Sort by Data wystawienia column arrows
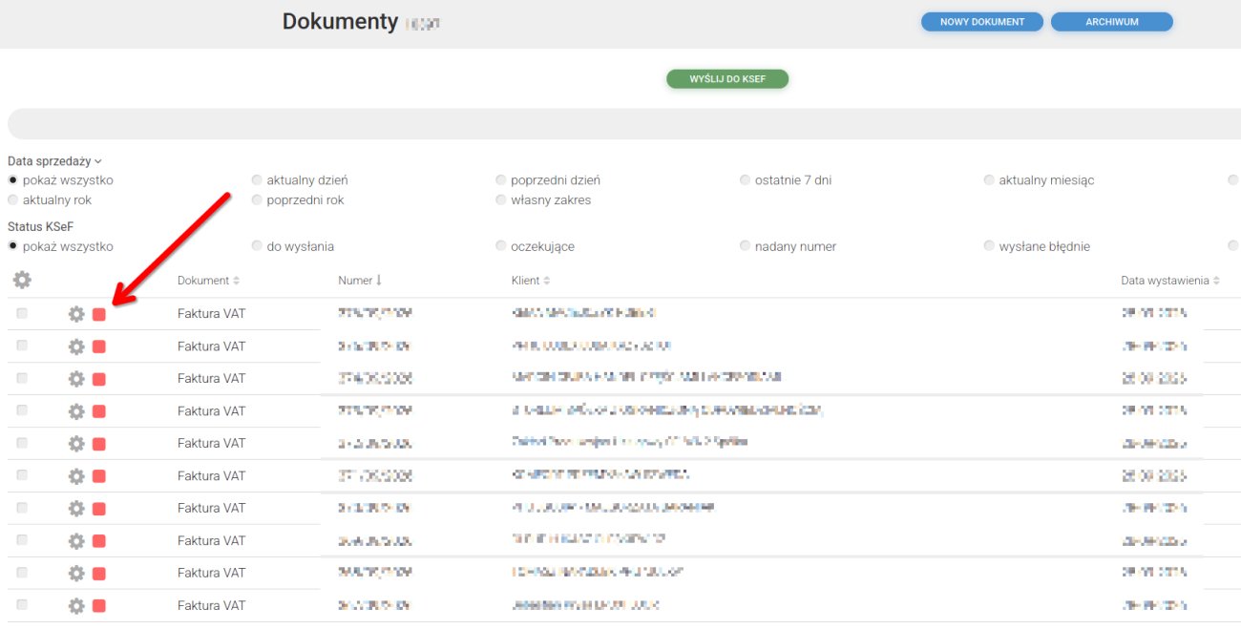This screenshot has height=629, width=1241. [1217, 281]
